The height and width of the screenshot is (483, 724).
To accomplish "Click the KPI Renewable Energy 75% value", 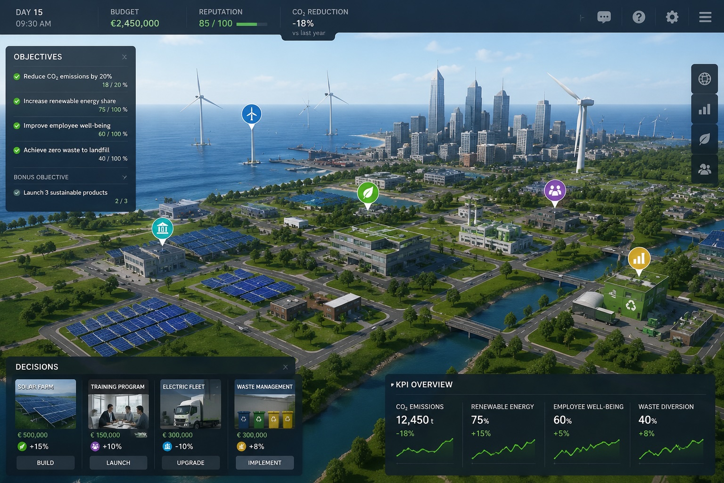I will 480,420.
